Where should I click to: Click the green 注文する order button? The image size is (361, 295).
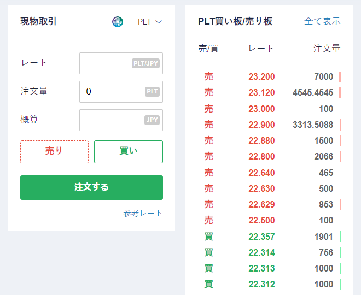click(x=92, y=187)
